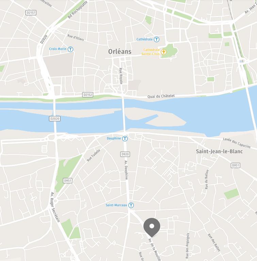Click the D2157 road shield

pyautogui.click(x=31, y=13)
